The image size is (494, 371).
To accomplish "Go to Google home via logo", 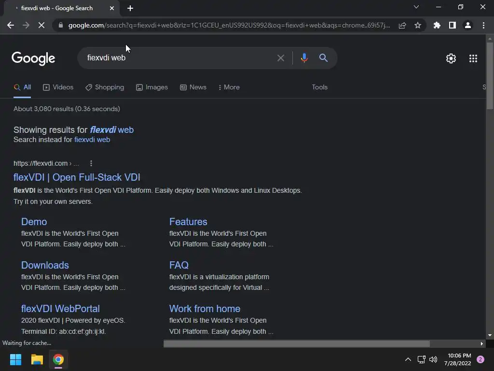I will (33, 58).
